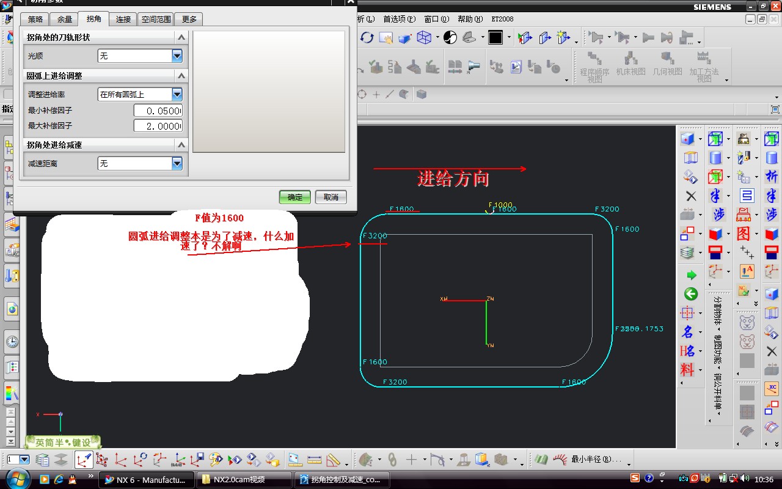Open the wireframe display dropdown arrow
The height and width of the screenshot is (489, 782).
(437, 38)
